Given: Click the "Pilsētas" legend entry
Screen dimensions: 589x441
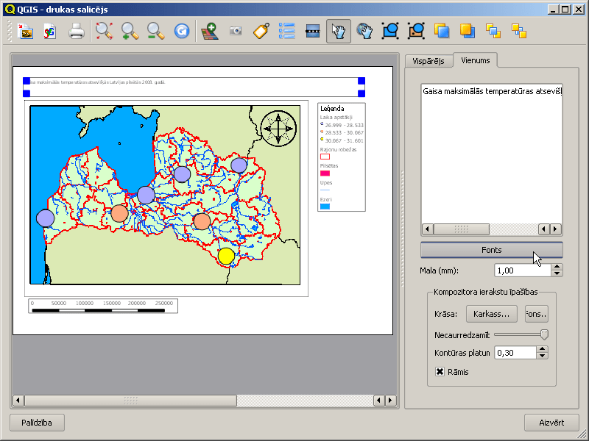Looking at the screenshot, I should (x=329, y=165).
